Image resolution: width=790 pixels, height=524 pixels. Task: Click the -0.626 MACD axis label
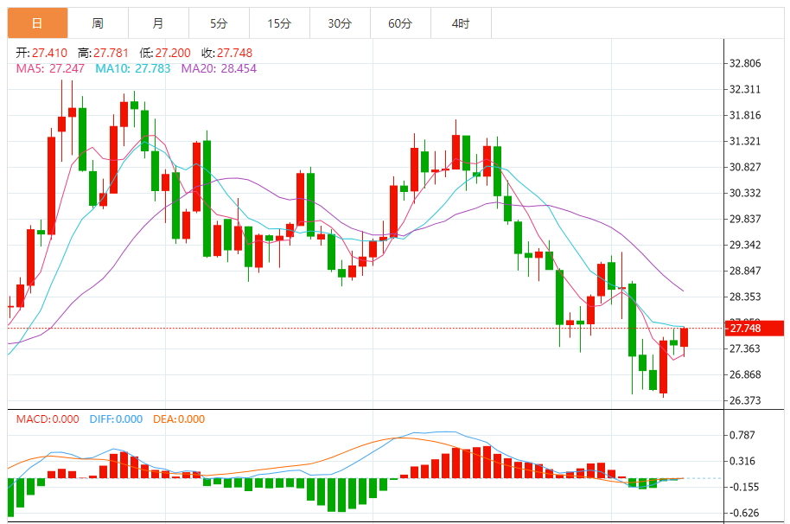(743, 513)
